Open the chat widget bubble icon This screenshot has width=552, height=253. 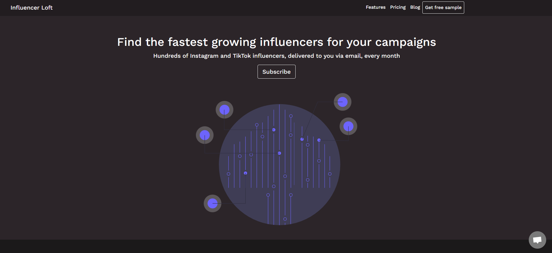click(537, 240)
